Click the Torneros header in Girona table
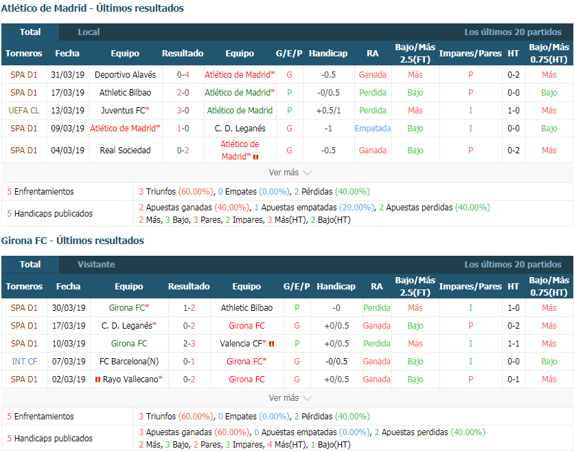The height and width of the screenshot is (451, 574). (x=24, y=287)
